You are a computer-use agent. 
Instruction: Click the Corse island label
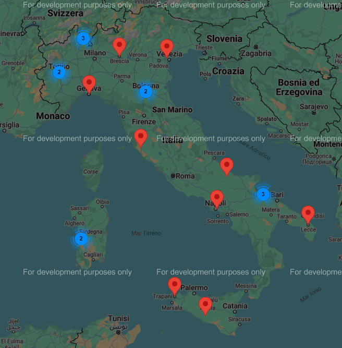click(x=91, y=172)
